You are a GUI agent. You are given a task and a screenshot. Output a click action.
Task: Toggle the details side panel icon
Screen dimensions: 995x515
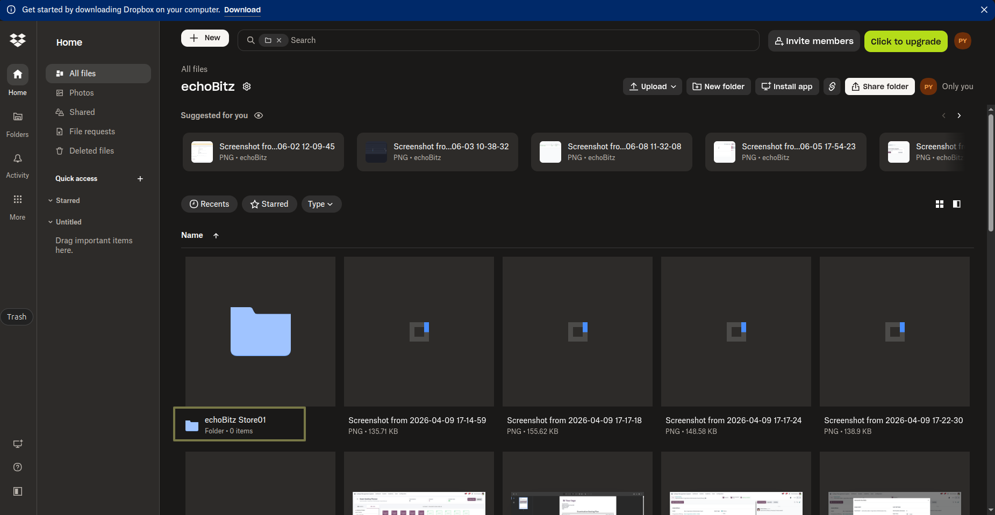(x=957, y=204)
